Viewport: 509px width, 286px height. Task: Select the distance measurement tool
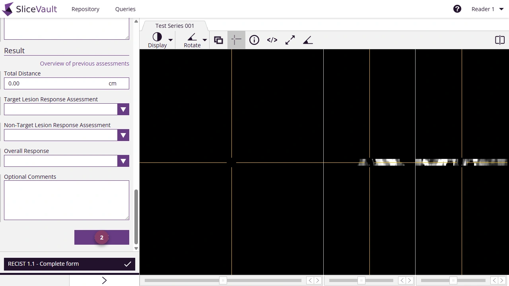tap(290, 40)
